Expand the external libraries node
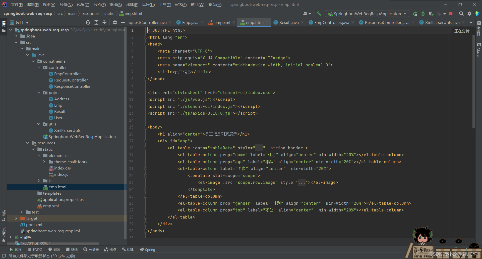 pos(10,237)
